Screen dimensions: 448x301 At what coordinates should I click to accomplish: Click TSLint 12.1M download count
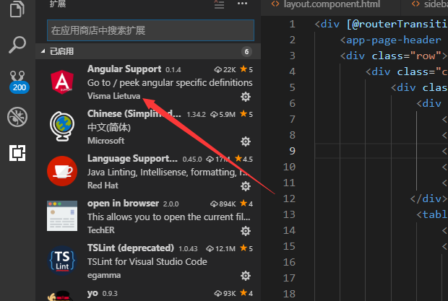(220, 248)
